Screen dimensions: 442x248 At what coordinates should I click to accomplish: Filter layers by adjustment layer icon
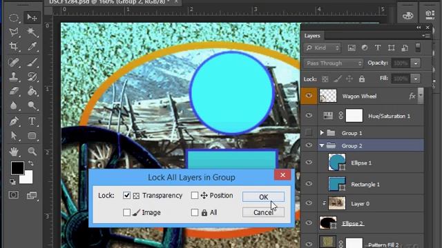365,48
